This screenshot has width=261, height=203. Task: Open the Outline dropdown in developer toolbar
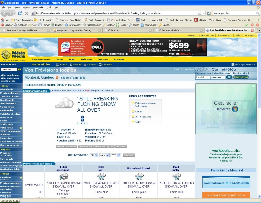[x=109, y=25]
